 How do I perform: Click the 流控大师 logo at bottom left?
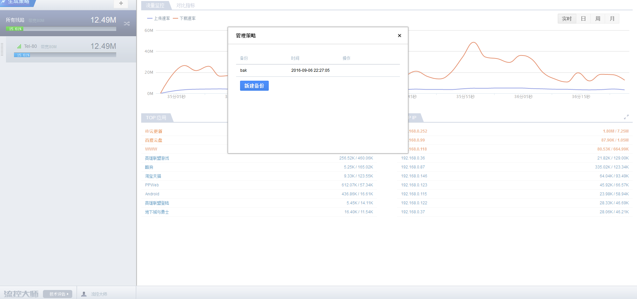point(21,294)
